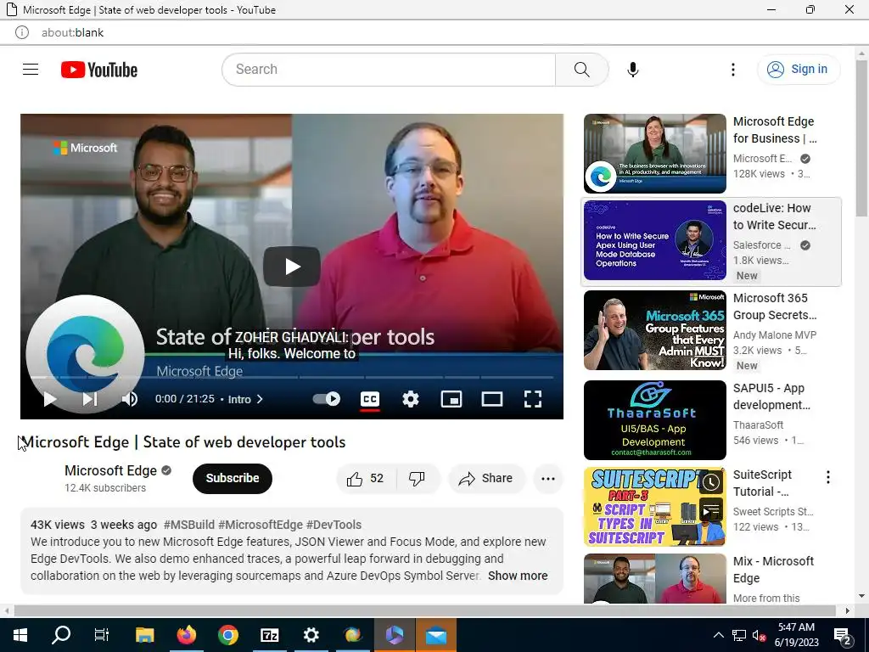The image size is (869, 652).
Task: Open the YouTube hamburger guide menu
Action: click(31, 70)
